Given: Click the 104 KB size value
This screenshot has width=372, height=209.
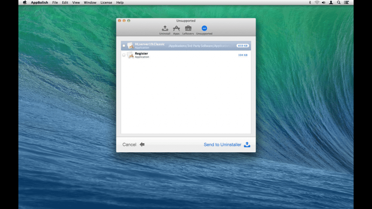Looking at the screenshot, I should point(243,55).
